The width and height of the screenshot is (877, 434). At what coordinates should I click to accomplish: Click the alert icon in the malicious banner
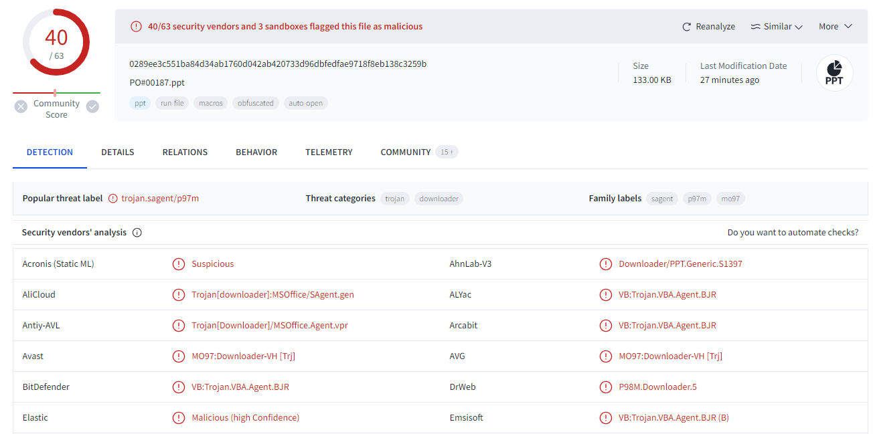pyautogui.click(x=136, y=27)
